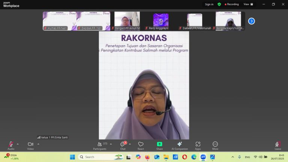
Task: Show next participants with blue arrow
Action: coord(252,21)
